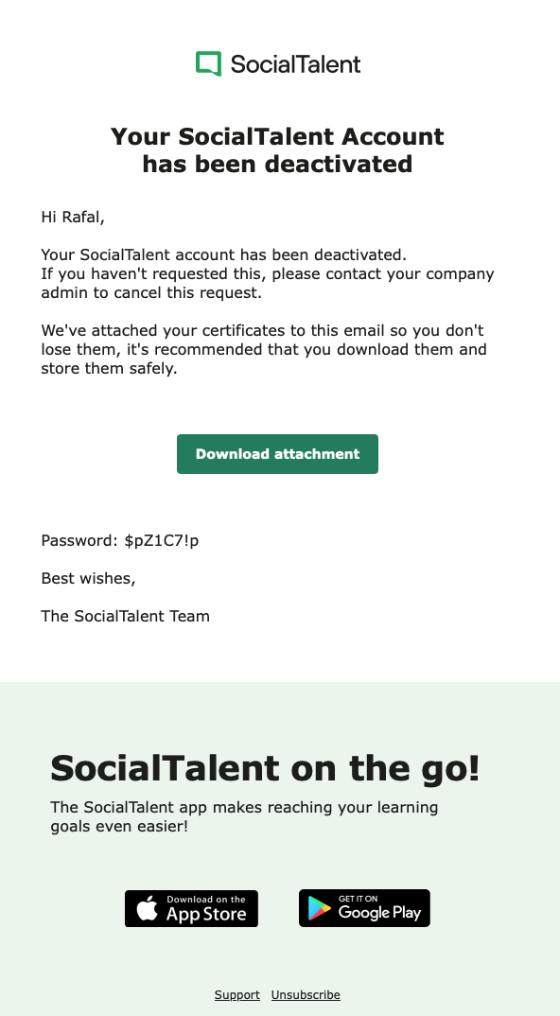
Task: Click the 'Password:' label text
Action: pos(79,540)
